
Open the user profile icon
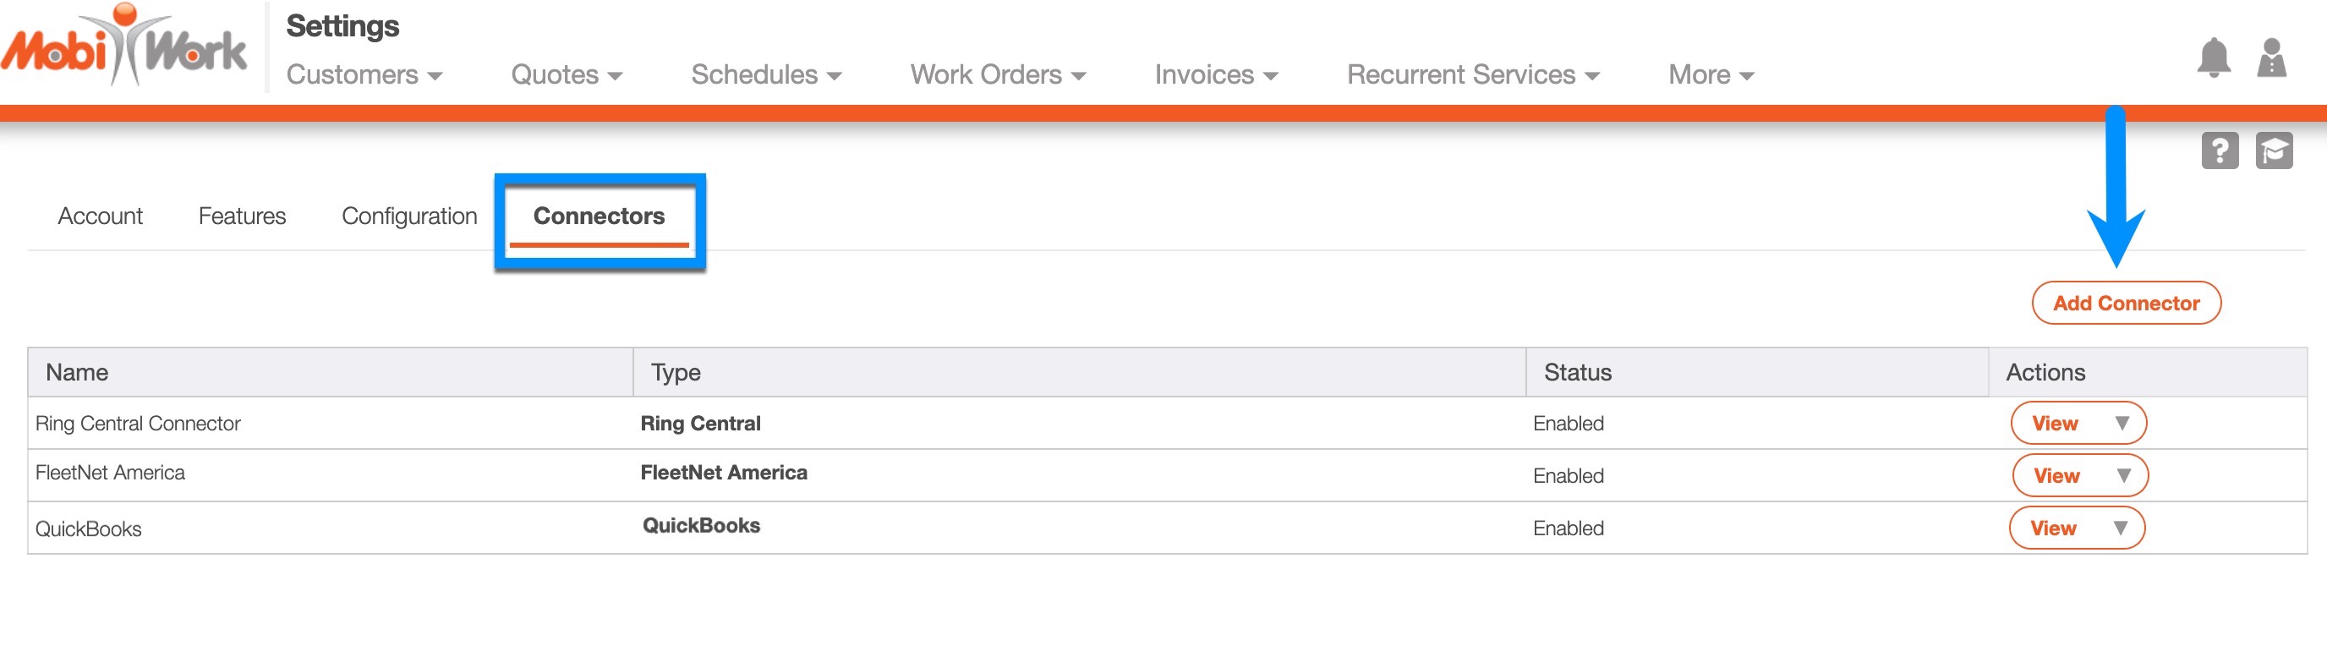(2271, 58)
